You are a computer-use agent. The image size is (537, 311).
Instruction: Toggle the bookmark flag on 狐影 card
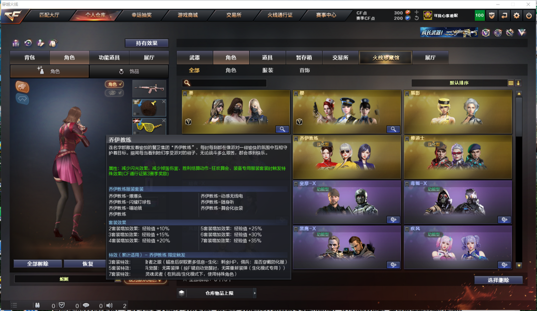pos(407,93)
